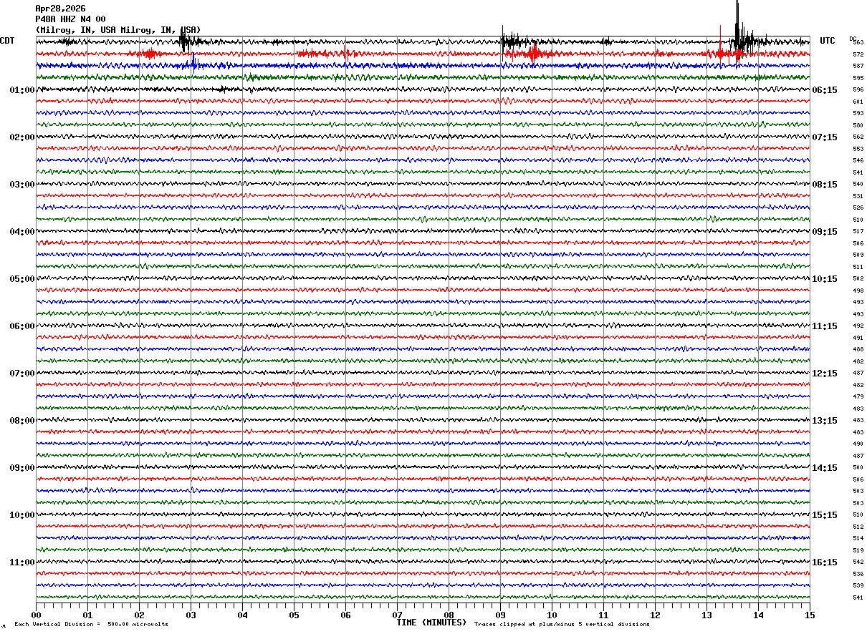The height and width of the screenshot is (634, 867).
Task: Click minute 03 on the time axis
Action: tap(191, 615)
